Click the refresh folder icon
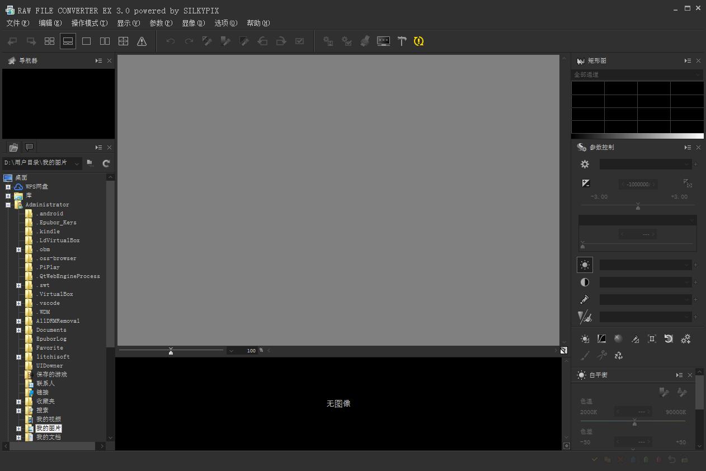706x471 pixels. (106, 163)
